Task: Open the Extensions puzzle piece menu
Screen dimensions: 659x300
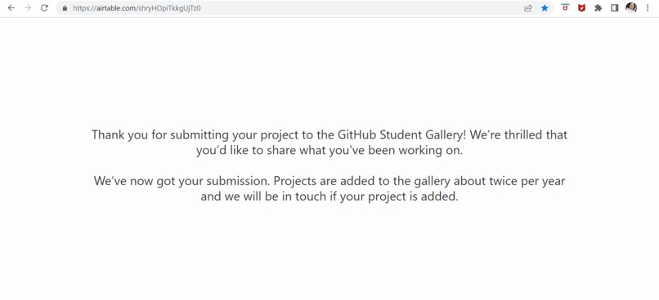Action: 598,8
